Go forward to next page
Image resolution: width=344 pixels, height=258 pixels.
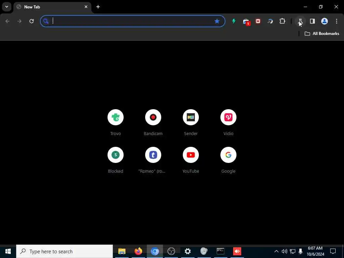click(x=19, y=21)
